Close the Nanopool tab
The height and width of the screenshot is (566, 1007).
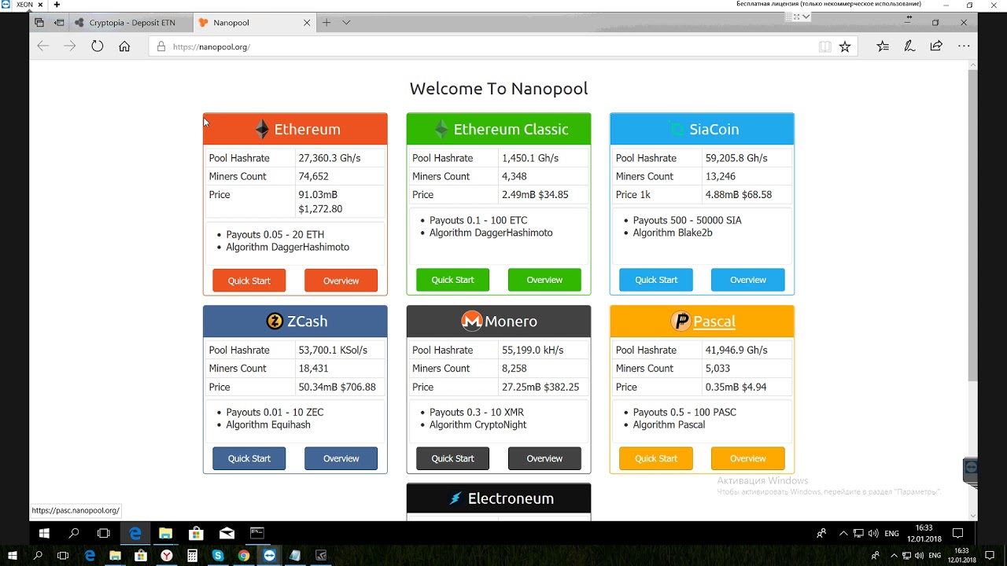[x=307, y=23]
